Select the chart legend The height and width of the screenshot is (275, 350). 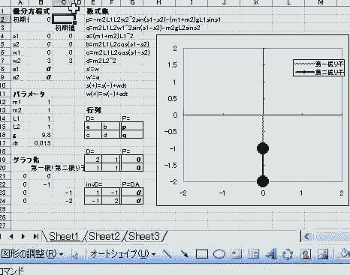pos(318,68)
